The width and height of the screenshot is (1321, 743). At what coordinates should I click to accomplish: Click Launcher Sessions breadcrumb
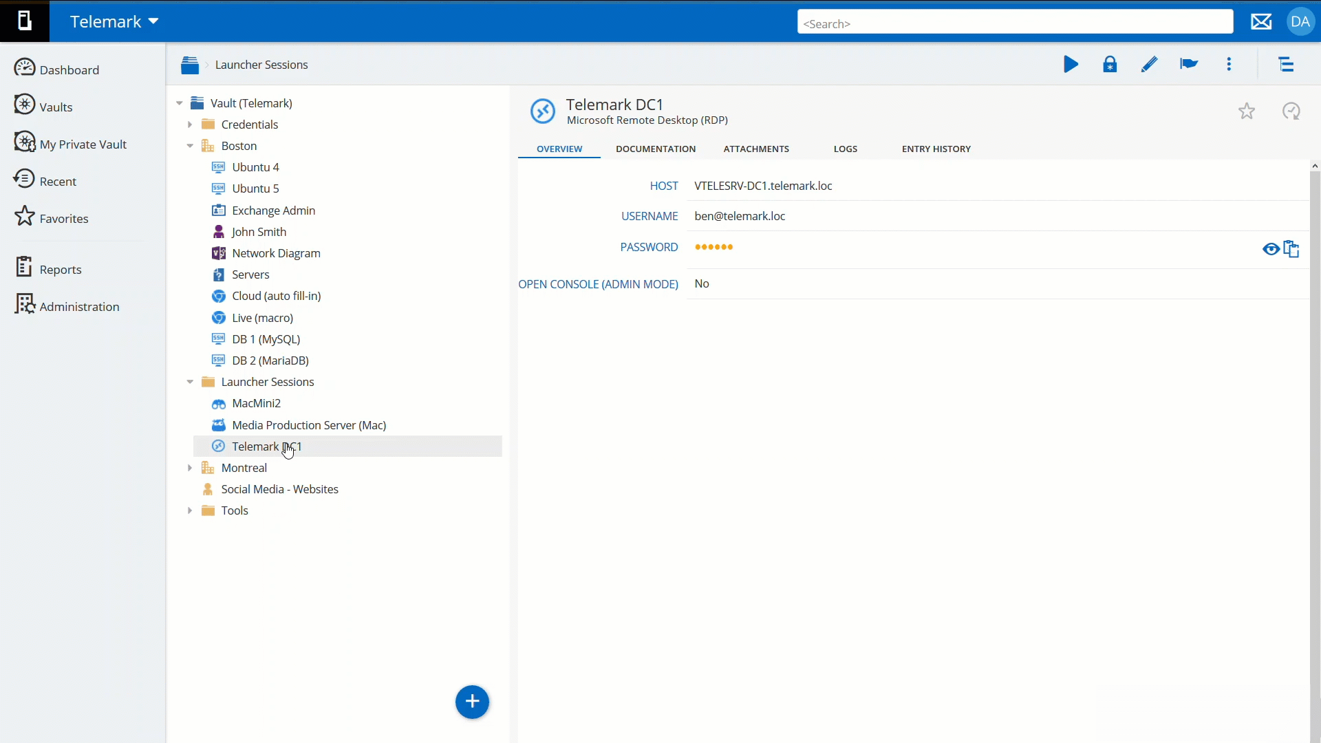tap(261, 65)
